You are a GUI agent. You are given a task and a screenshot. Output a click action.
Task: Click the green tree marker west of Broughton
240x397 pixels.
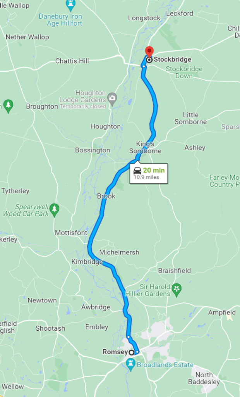(x=8, y=106)
